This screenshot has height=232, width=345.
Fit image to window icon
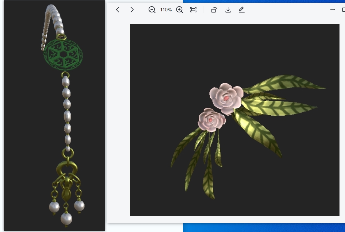click(193, 10)
